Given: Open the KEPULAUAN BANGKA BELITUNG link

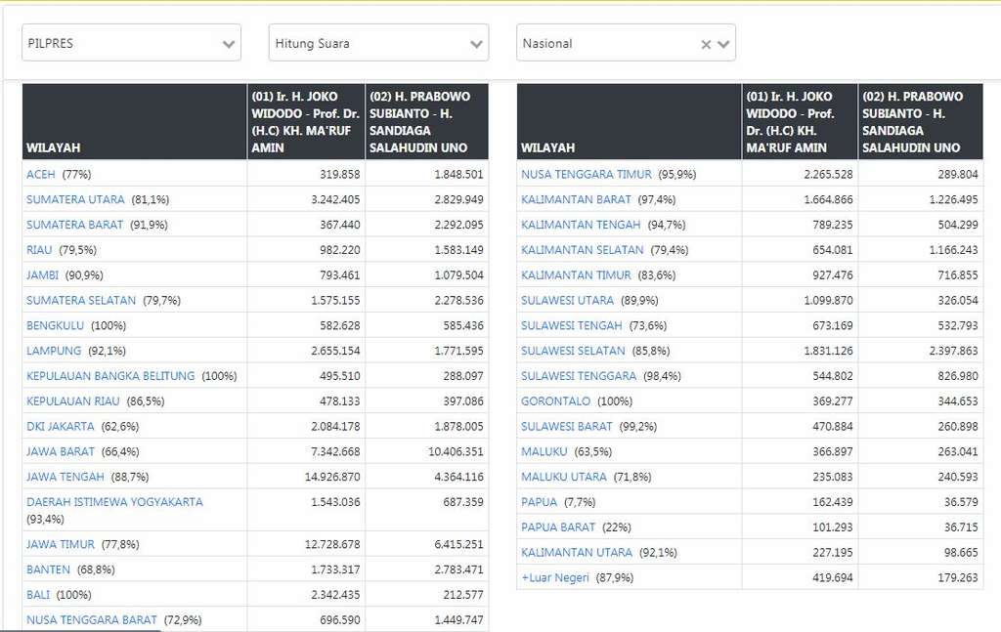Looking at the screenshot, I should [x=110, y=376].
